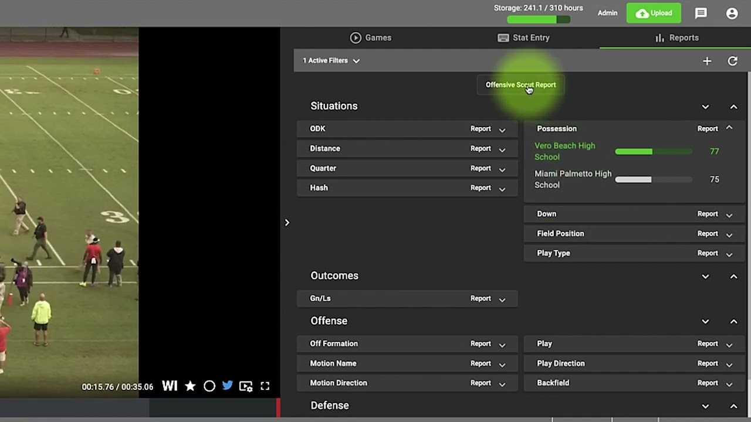Viewport: 751px width, 422px height.
Task: Refresh the reports with reload icon
Action: pyautogui.click(x=732, y=61)
